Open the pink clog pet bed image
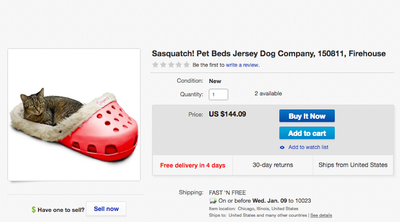This screenshot has height=222, width=400. pyautogui.click(x=74, y=115)
